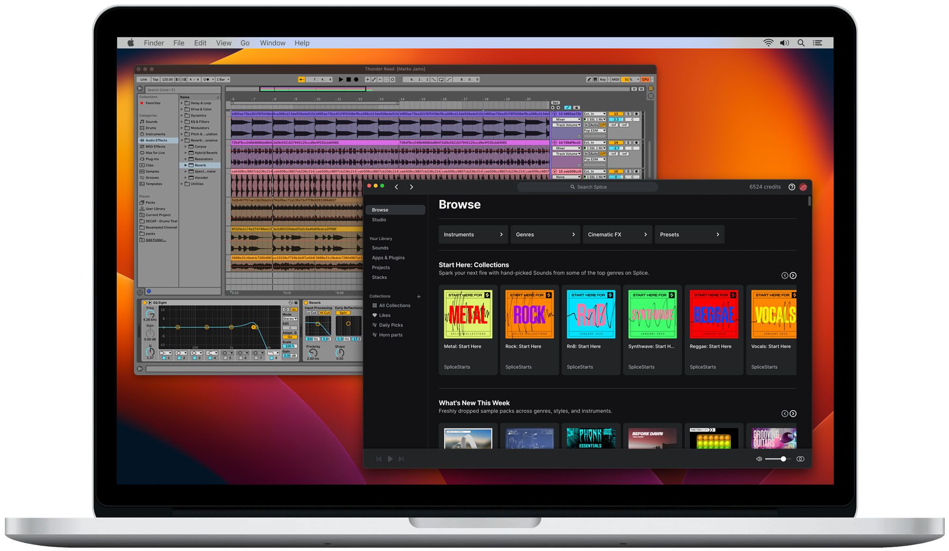Select Max for Live in the sidebar
The image size is (949, 551).
point(155,153)
